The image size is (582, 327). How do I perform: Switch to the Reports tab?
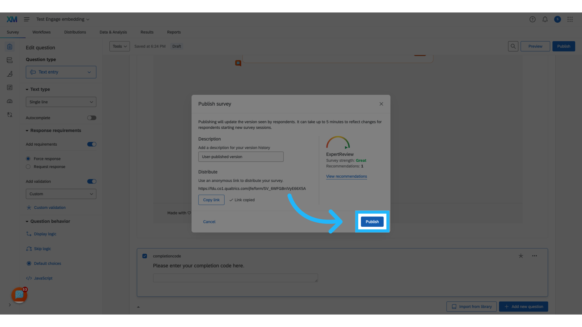pos(174,32)
